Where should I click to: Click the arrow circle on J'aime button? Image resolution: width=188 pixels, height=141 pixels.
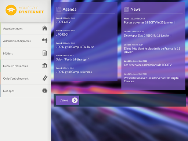point(75,100)
